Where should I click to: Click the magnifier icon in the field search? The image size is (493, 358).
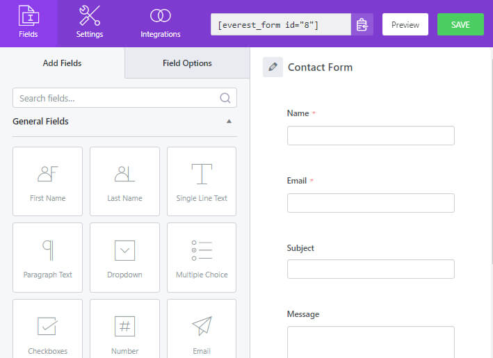pos(225,98)
